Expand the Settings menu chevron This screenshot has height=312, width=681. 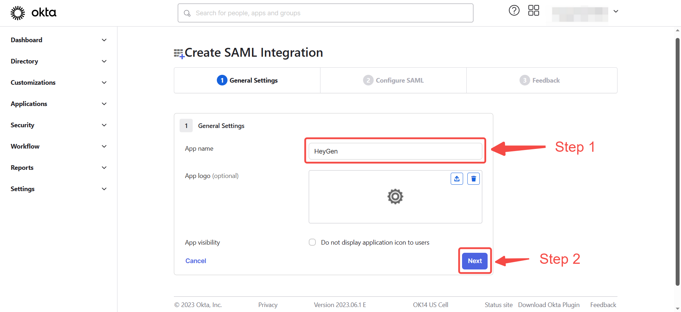click(104, 189)
